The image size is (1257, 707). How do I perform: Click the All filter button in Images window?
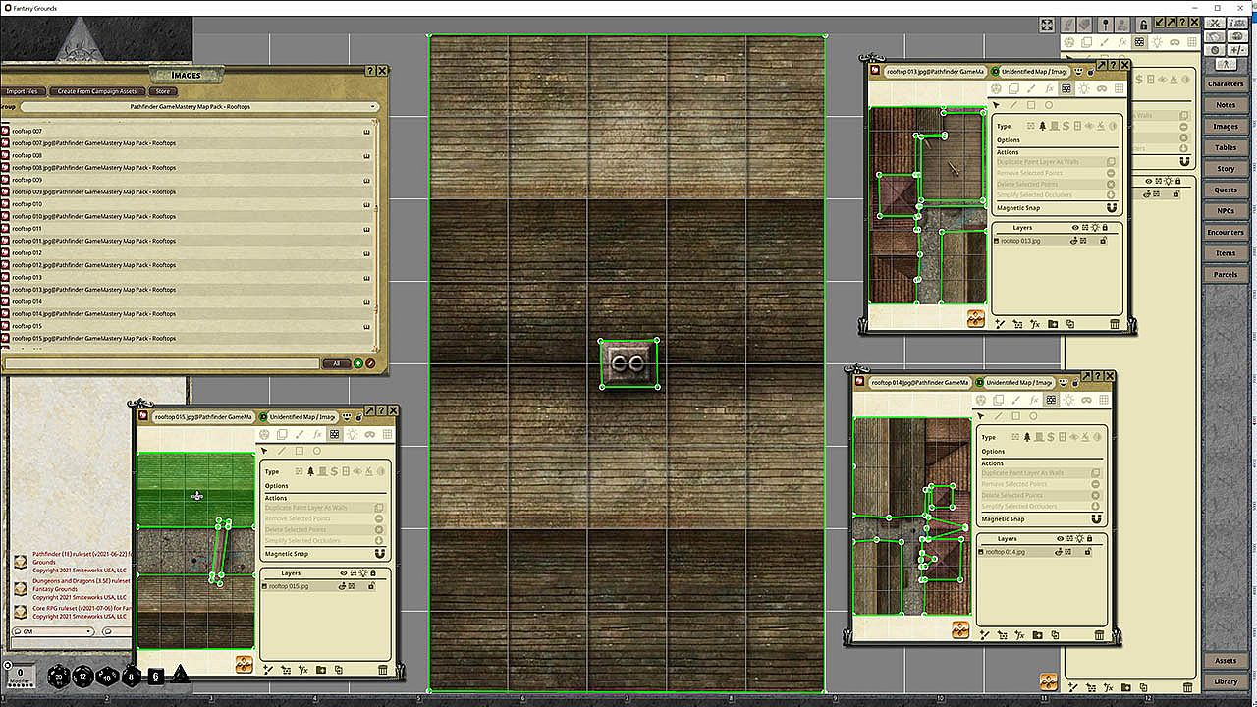(x=336, y=363)
